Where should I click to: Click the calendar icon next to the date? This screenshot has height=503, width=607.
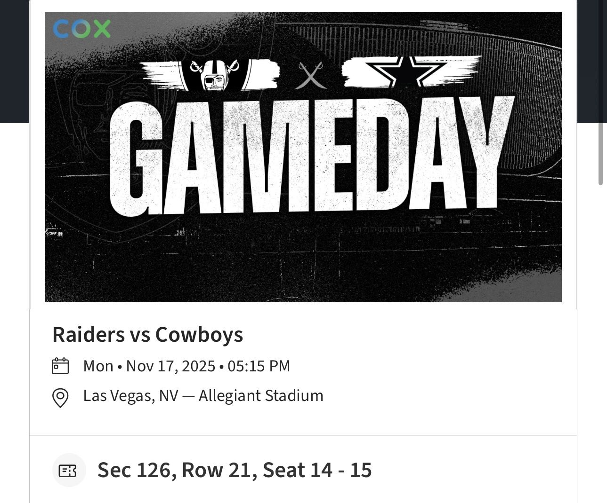(60, 365)
